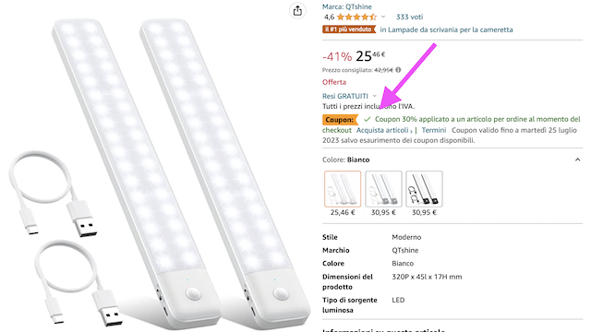Click the Acquista articoli link
The height and width of the screenshot is (332, 591).
click(x=384, y=130)
